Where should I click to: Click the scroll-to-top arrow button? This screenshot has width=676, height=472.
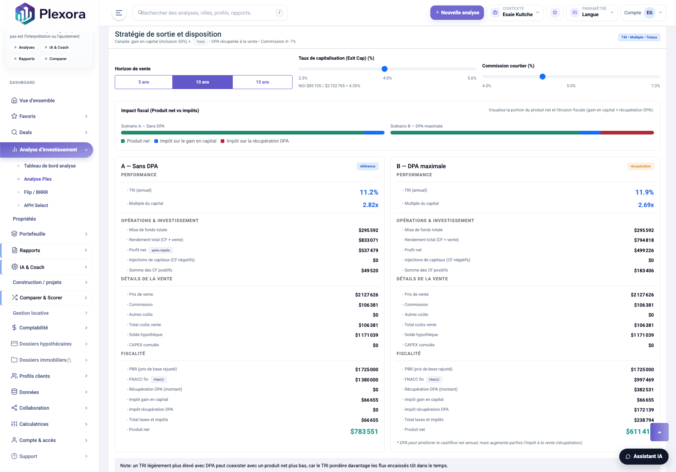click(659, 432)
